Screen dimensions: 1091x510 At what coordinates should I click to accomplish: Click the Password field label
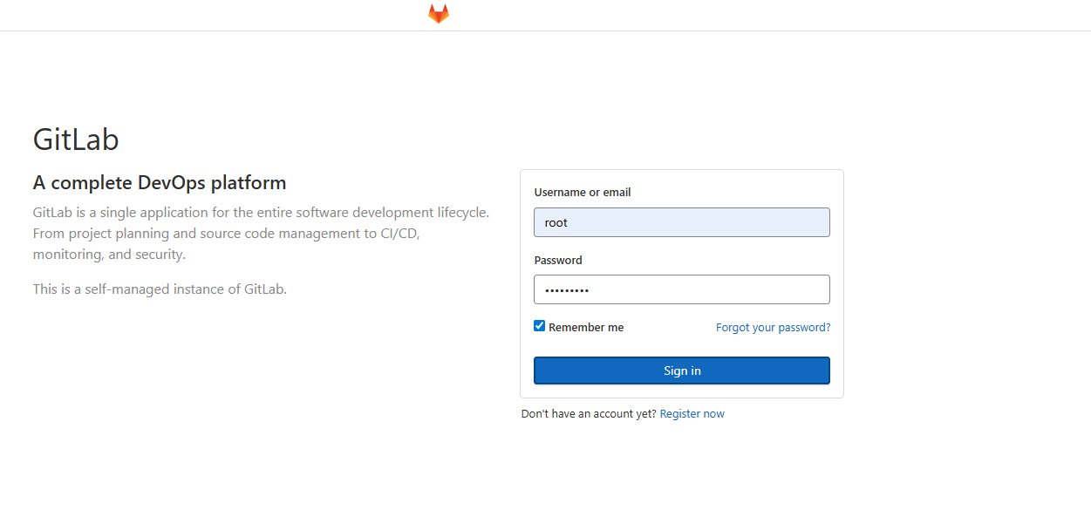[x=558, y=260]
